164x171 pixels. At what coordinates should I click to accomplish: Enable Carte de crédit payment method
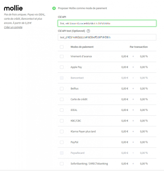tap(61, 99)
